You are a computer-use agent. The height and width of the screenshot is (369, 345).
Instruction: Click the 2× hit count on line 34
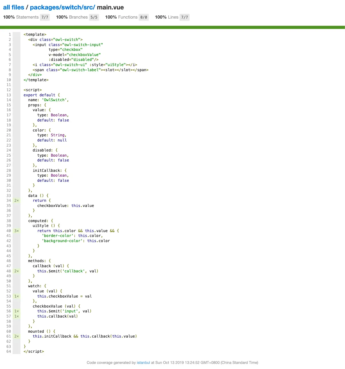coord(17,200)
